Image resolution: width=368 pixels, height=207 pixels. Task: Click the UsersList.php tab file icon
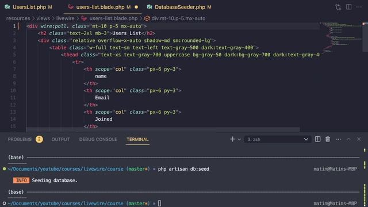pos(7,7)
